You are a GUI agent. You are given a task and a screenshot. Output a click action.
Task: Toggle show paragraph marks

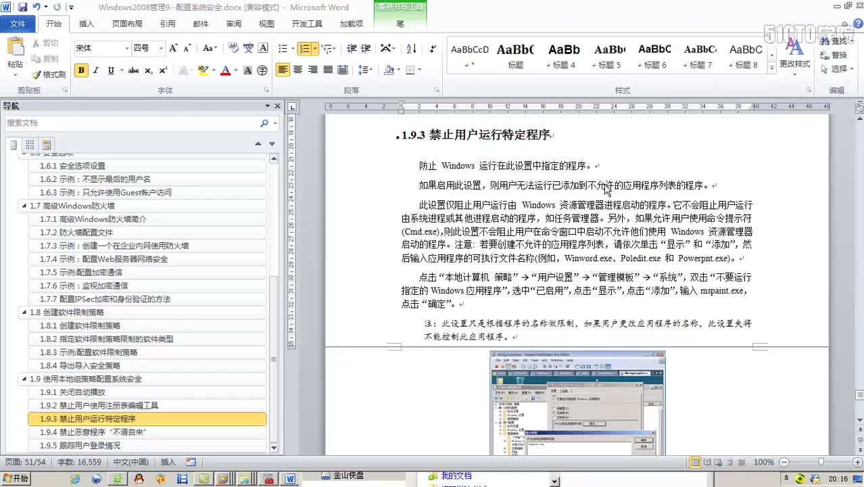(x=433, y=49)
